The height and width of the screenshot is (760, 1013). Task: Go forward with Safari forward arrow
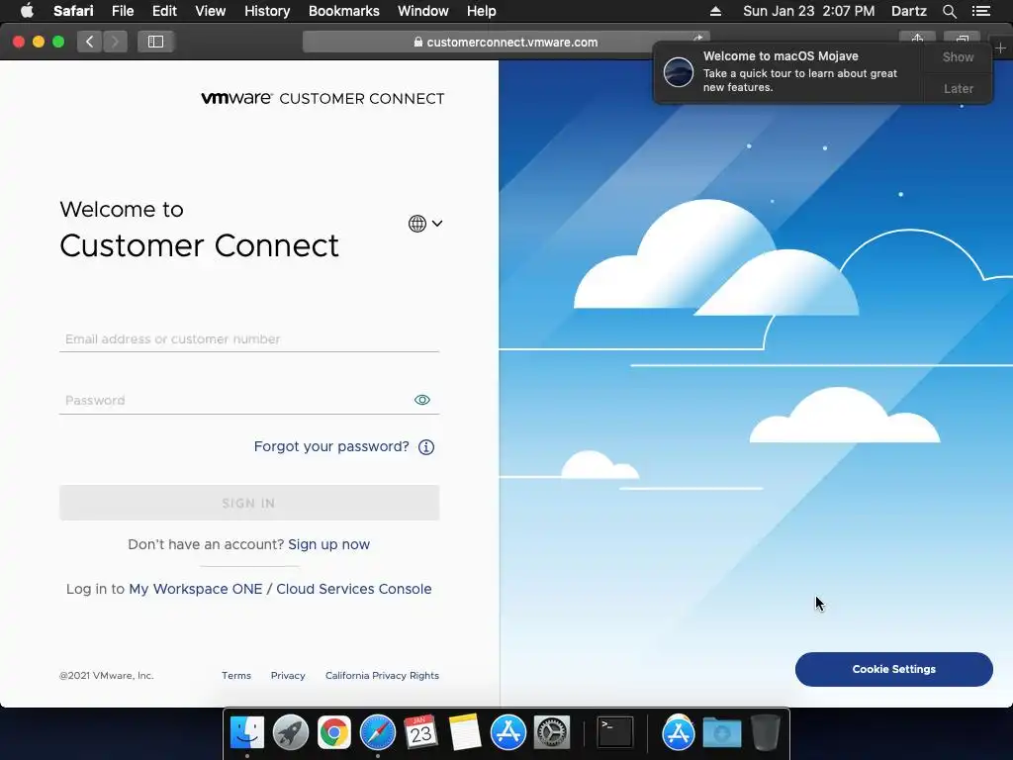pyautogui.click(x=115, y=42)
